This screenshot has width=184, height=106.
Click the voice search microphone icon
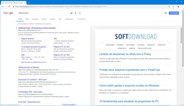pos(76,13)
